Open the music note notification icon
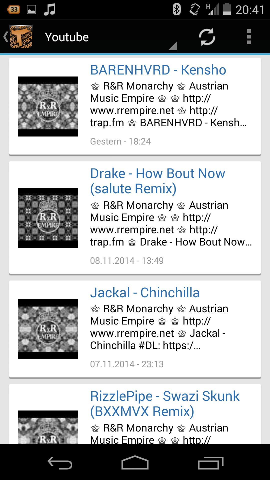This screenshot has width=270, height=480. [49, 9]
